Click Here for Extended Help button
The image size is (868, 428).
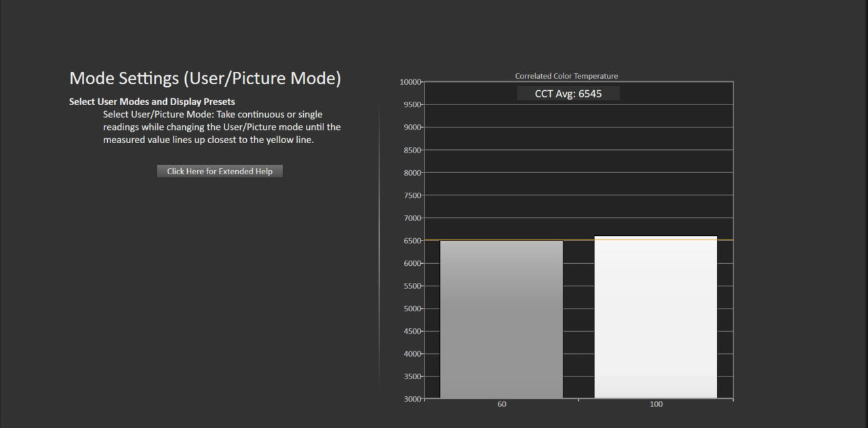220,171
